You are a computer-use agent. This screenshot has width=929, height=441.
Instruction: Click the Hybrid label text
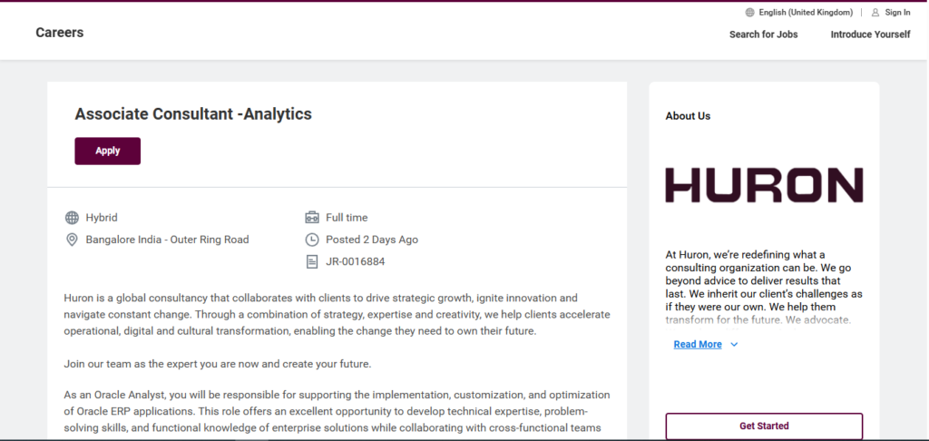pyautogui.click(x=102, y=218)
